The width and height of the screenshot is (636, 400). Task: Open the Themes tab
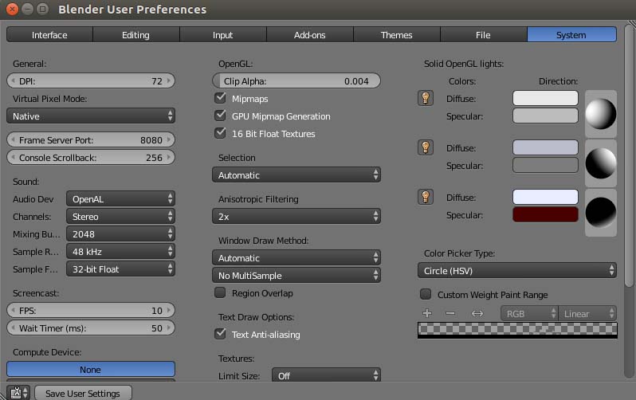[396, 35]
